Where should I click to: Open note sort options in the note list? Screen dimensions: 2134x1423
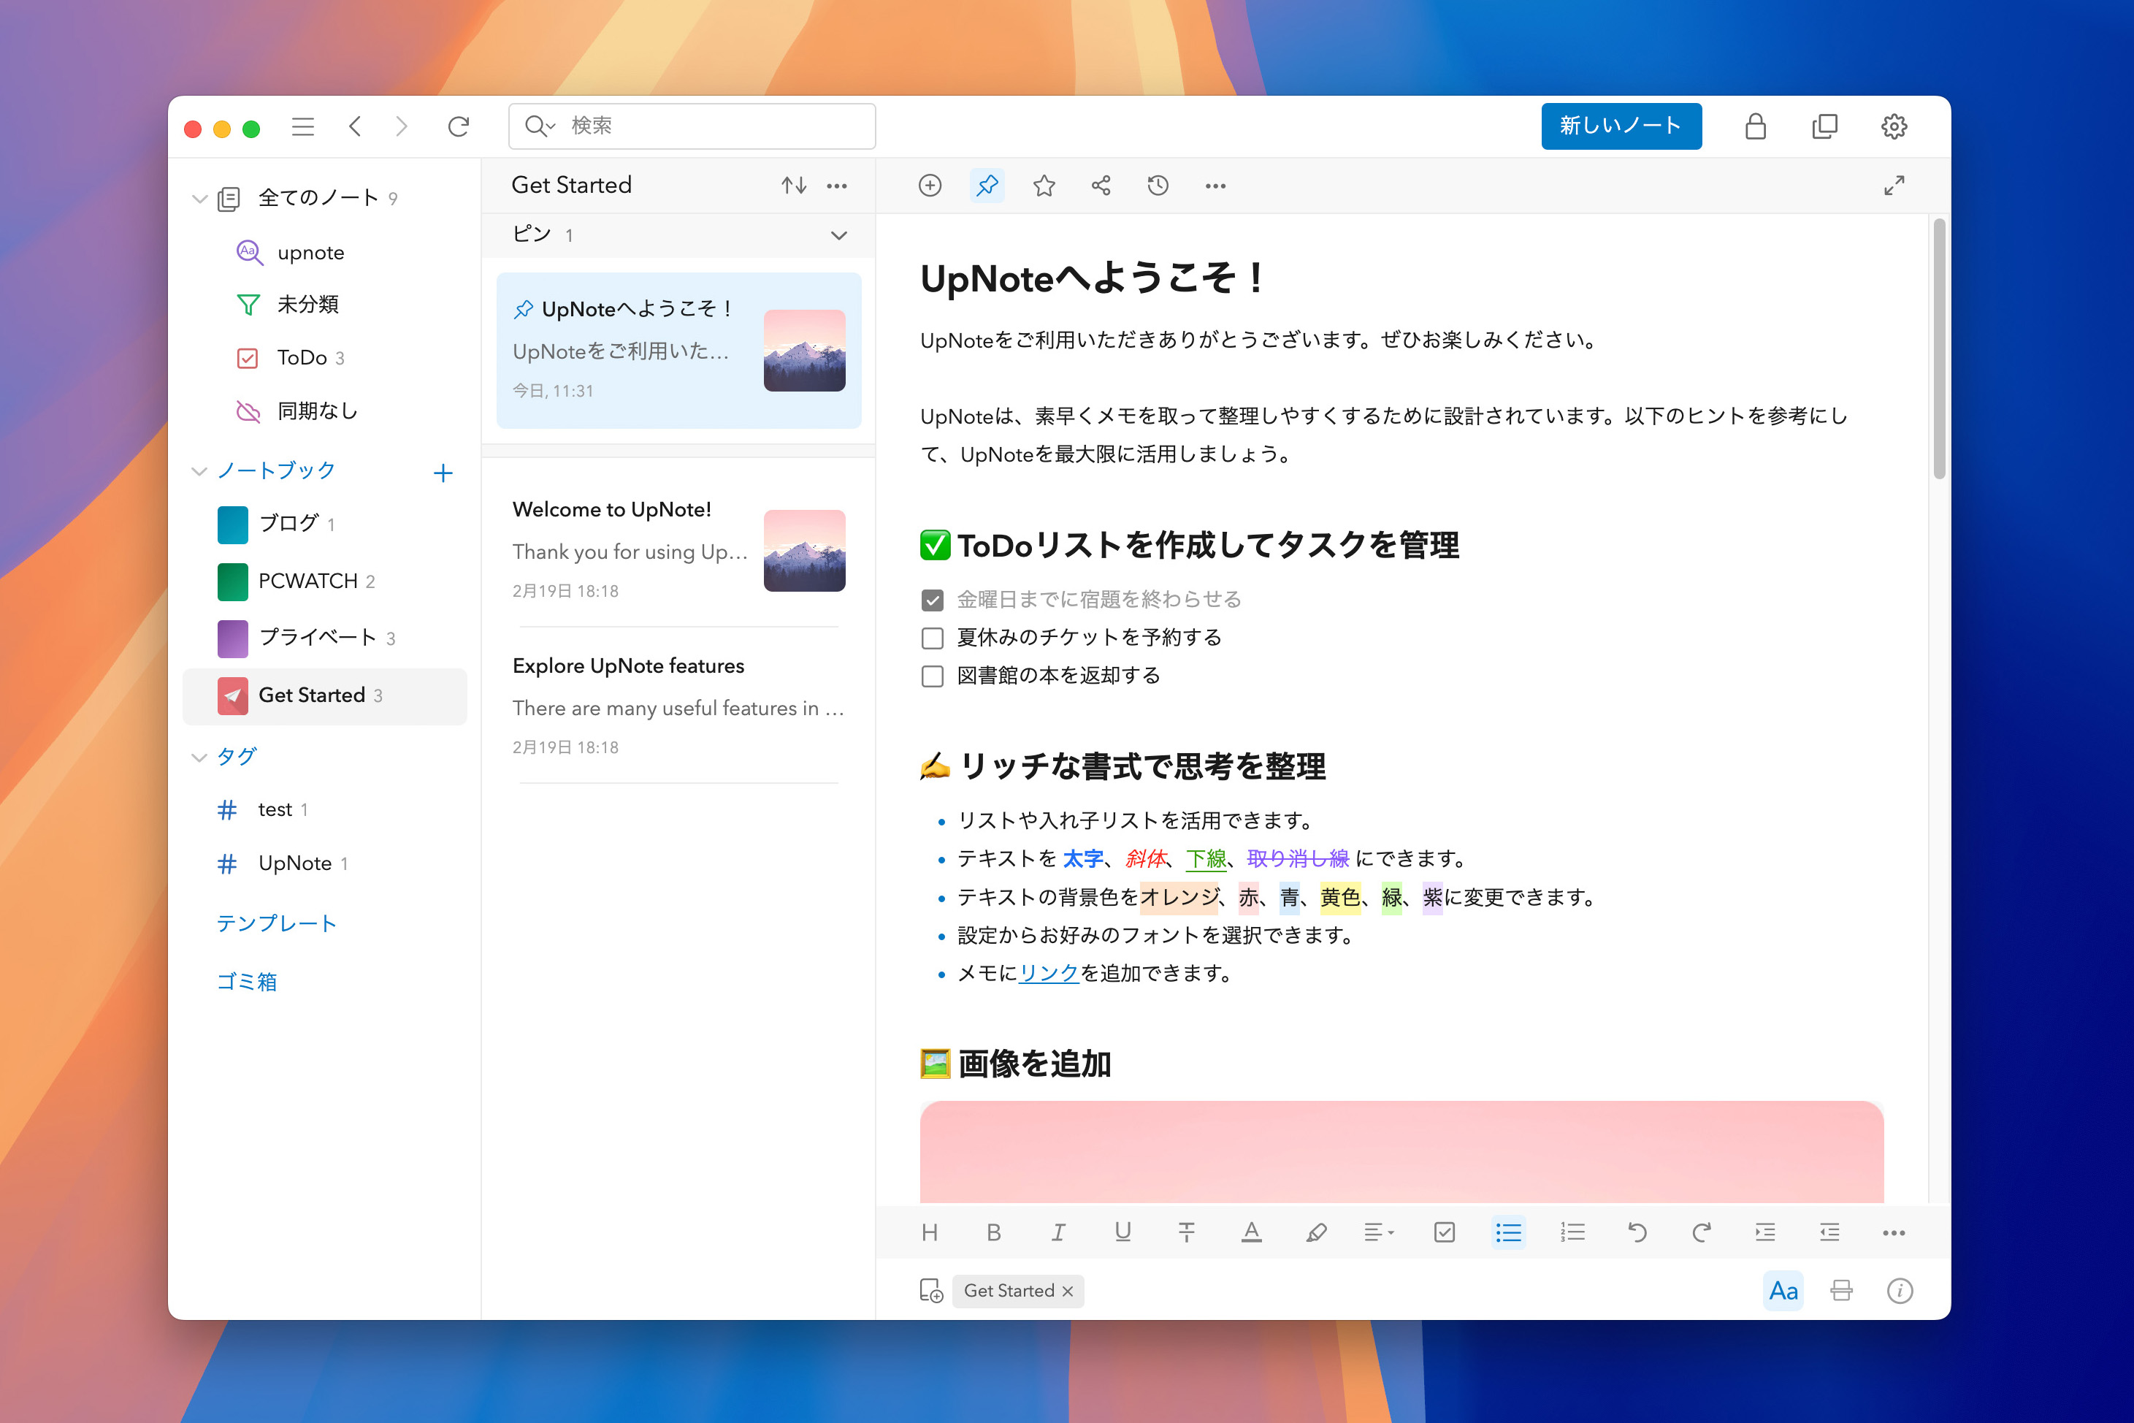tap(793, 185)
